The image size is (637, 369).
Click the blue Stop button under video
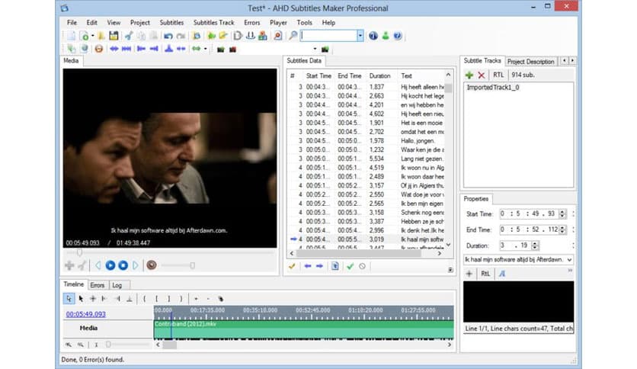(x=123, y=265)
